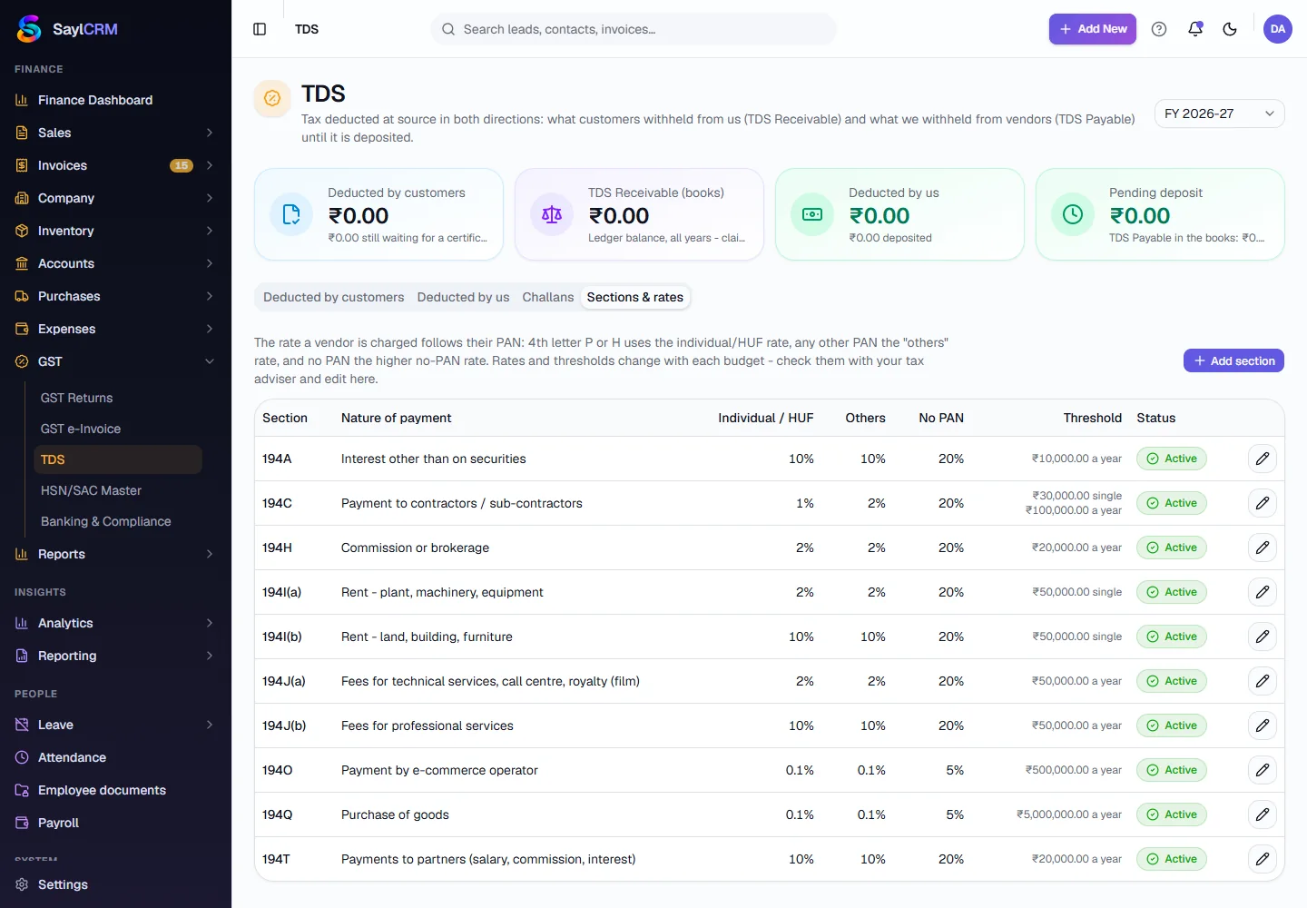Image resolution: width=1307 pixels, height=908 pixels.
Task: Edit the 194O e-commerce operator row
Action: (x=1263, y=770)
